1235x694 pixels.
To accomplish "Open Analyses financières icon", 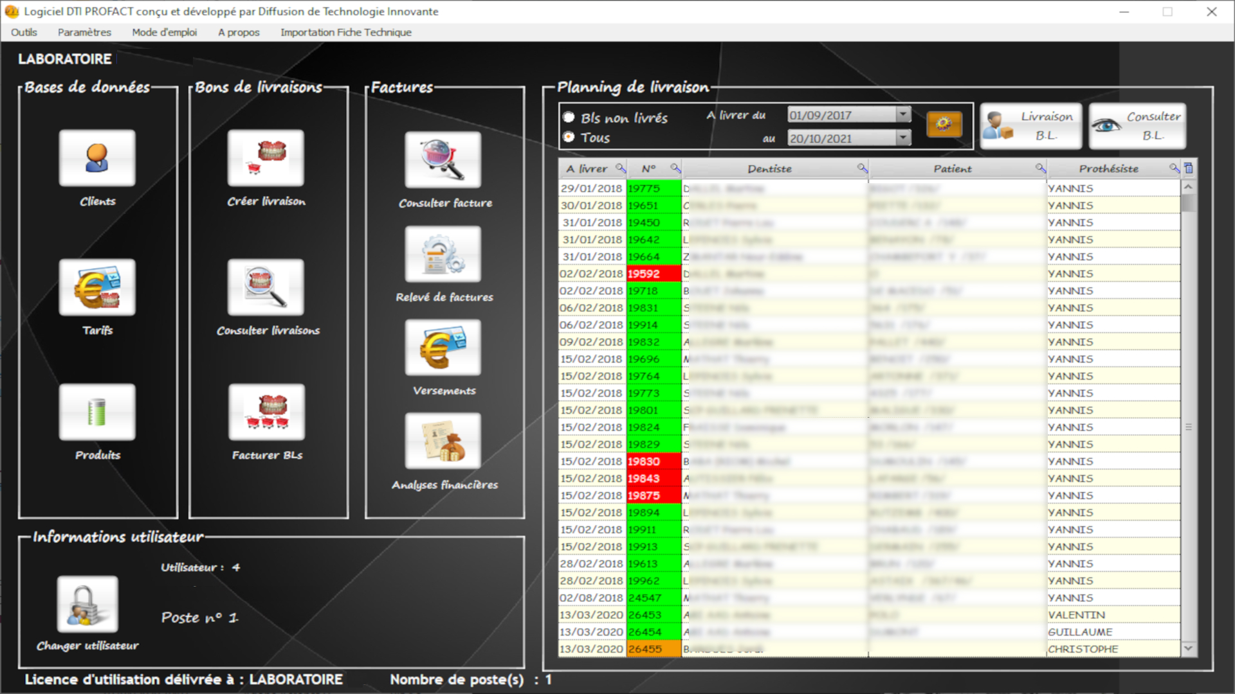I will point(443,441).
